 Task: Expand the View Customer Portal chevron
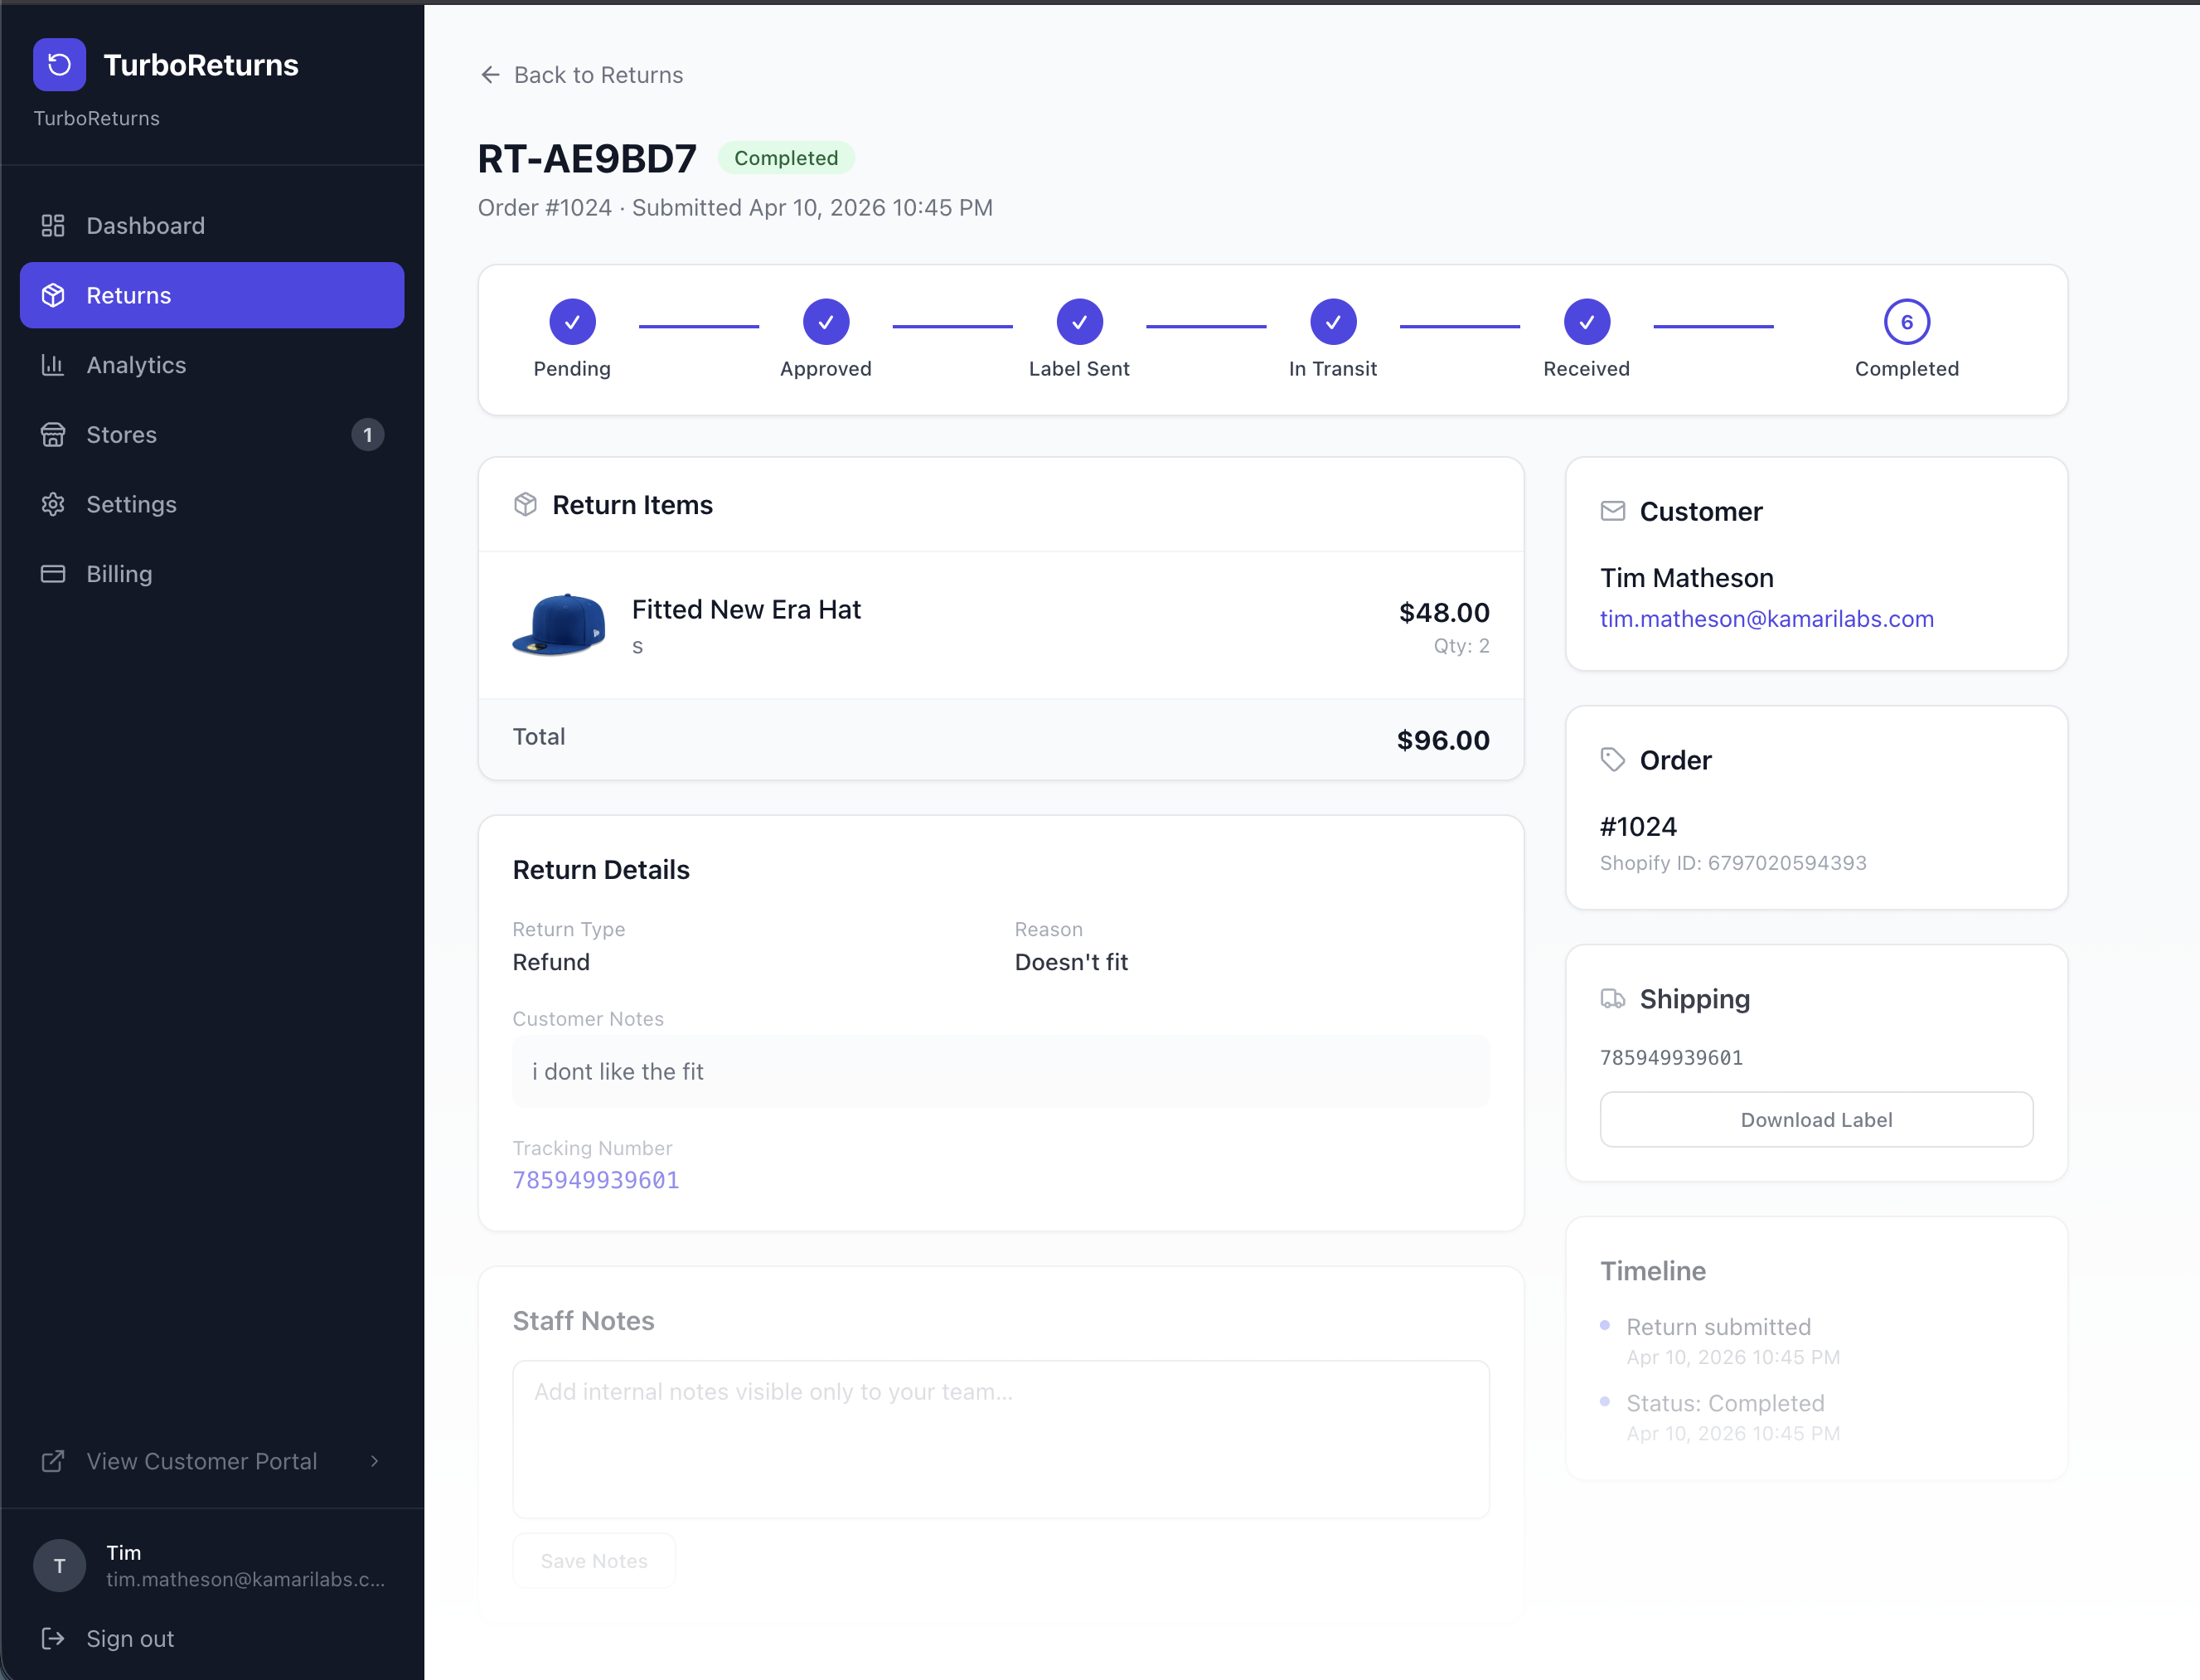375,1461
